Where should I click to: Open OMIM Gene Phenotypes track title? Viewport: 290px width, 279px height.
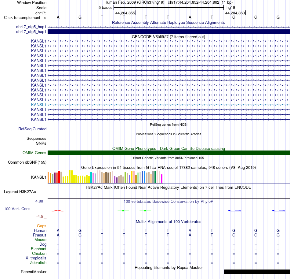pyautogui.click(x=169, y=148)
